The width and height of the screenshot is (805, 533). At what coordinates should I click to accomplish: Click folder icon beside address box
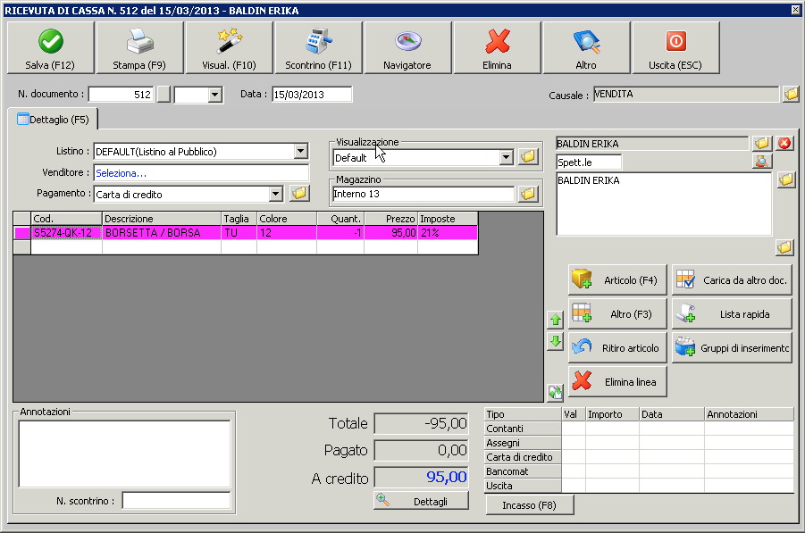(x=786, y=180)
